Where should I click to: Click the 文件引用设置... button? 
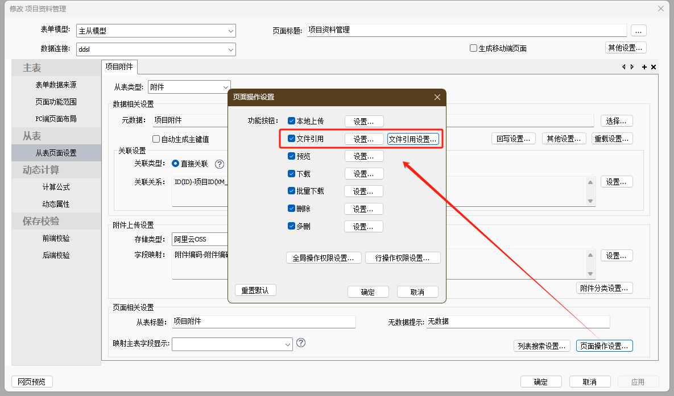(413, 139)
